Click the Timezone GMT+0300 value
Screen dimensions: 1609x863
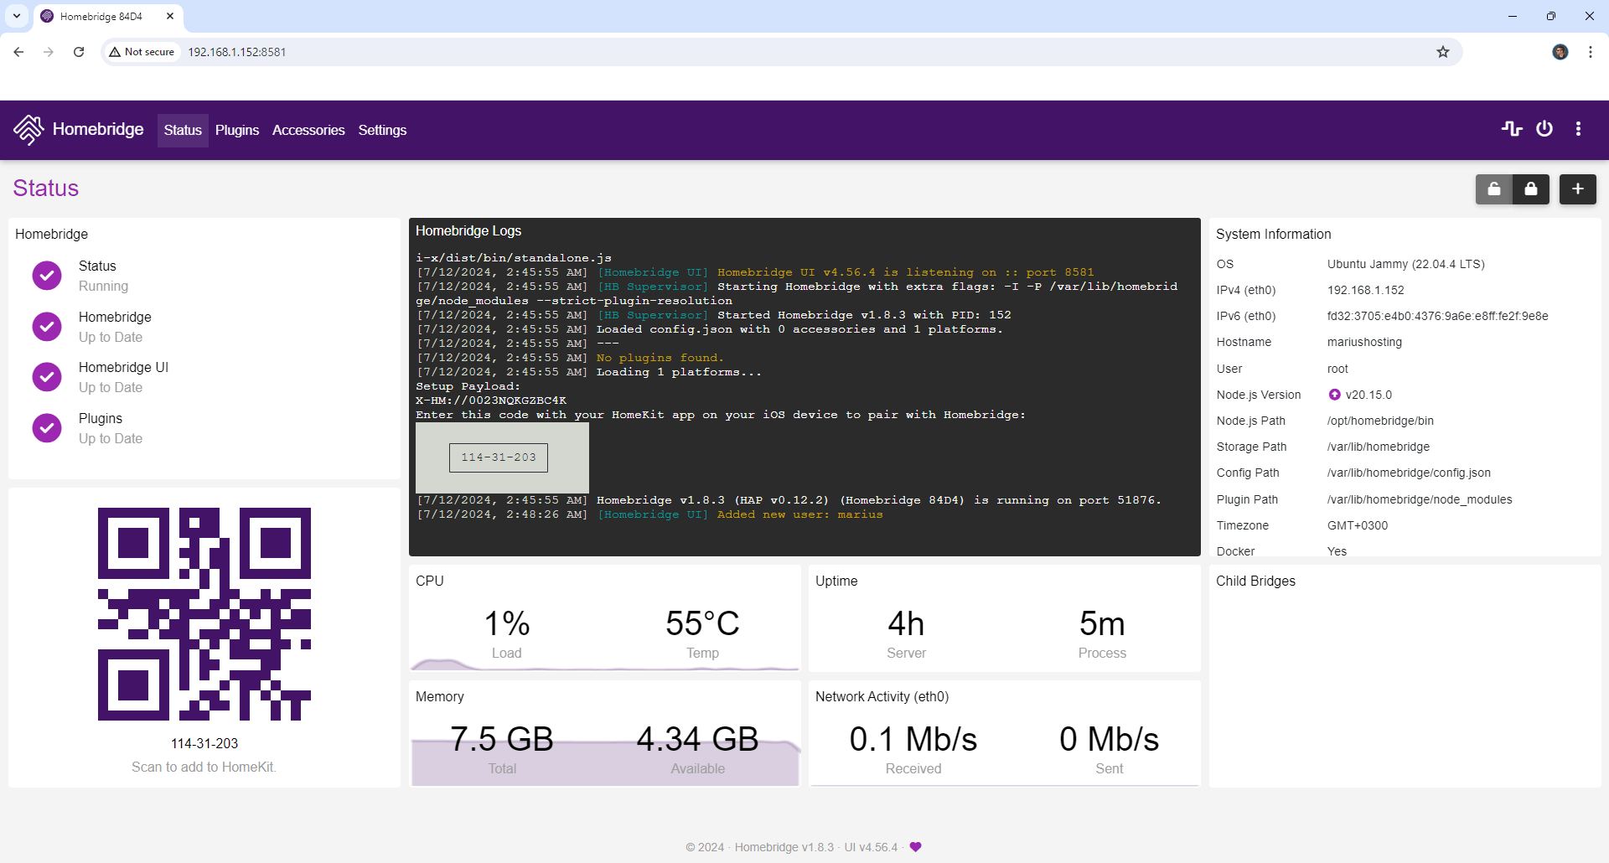click(1358, 525)
